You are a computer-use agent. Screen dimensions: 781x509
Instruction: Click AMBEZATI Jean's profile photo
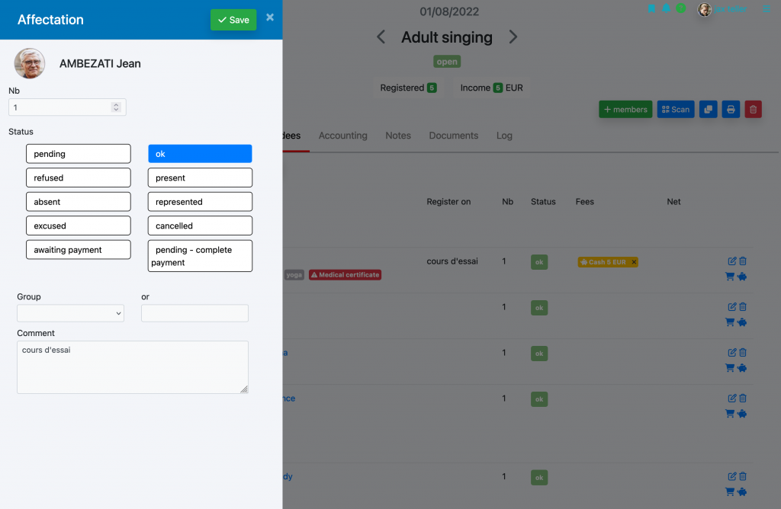coord(30,63)
